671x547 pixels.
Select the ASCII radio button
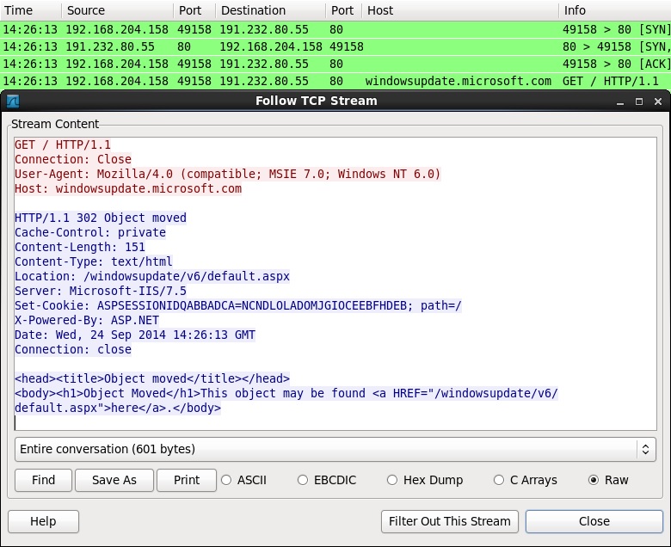[x=226, y=480]
